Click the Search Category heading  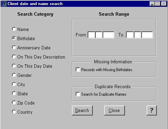click(35, 14)
